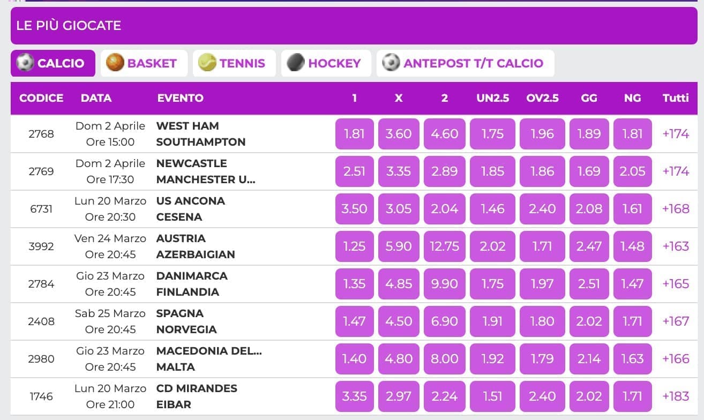Pick away win 12.75 for Azerbaigian
Screen dimensions: 704x420
[x=444, y=246]
